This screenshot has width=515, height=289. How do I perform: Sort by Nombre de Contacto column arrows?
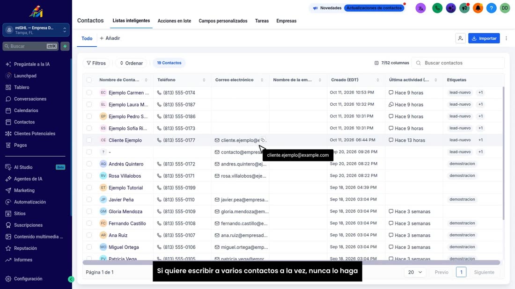(x=146, y=80)
